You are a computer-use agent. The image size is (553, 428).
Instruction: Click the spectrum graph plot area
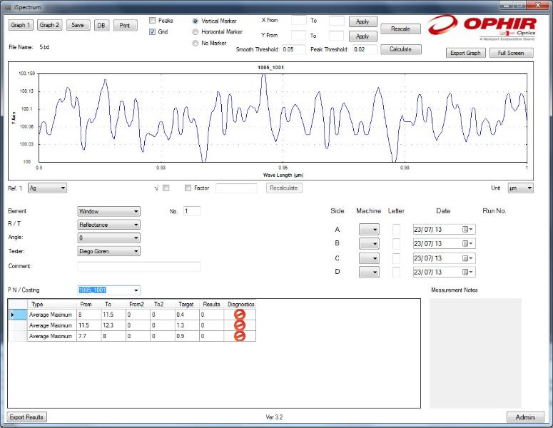point(283,118)
